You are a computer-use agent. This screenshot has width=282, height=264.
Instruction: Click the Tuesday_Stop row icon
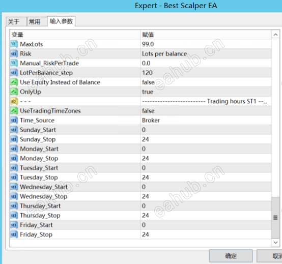(14, 178)
